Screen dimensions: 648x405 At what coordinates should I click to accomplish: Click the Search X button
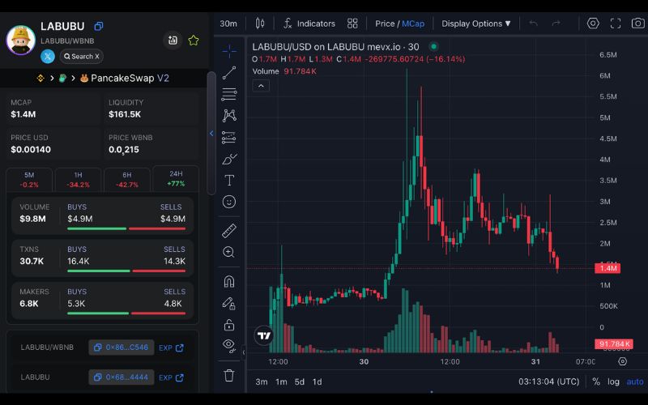pyautogui.click(x=82, y=56)
